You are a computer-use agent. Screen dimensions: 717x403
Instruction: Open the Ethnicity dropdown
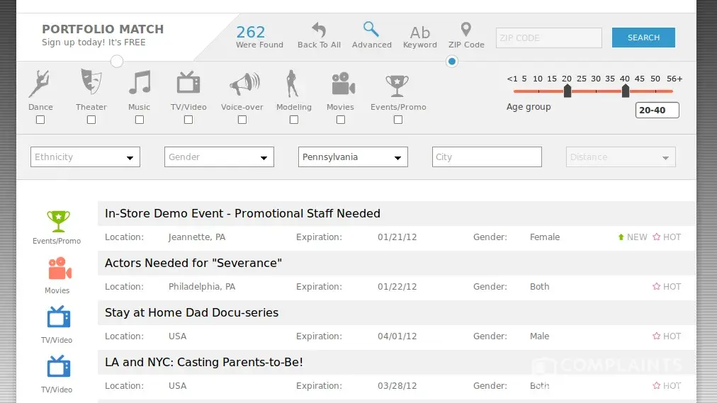pyautogui.click(x=85, y=157)
